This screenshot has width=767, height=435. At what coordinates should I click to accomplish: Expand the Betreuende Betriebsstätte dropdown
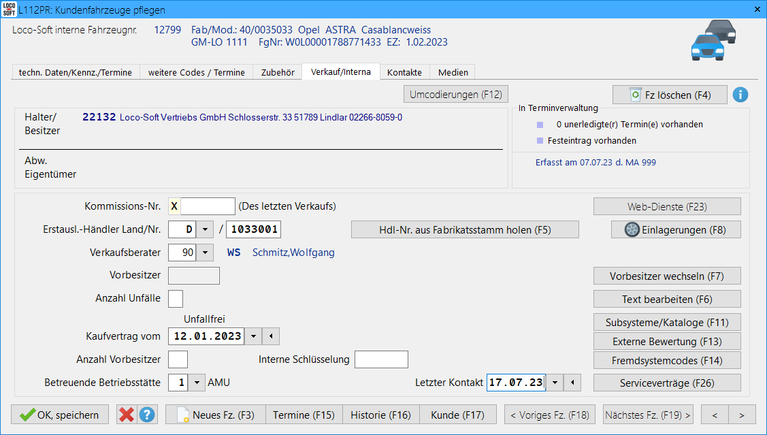click(x=197, y=383)
